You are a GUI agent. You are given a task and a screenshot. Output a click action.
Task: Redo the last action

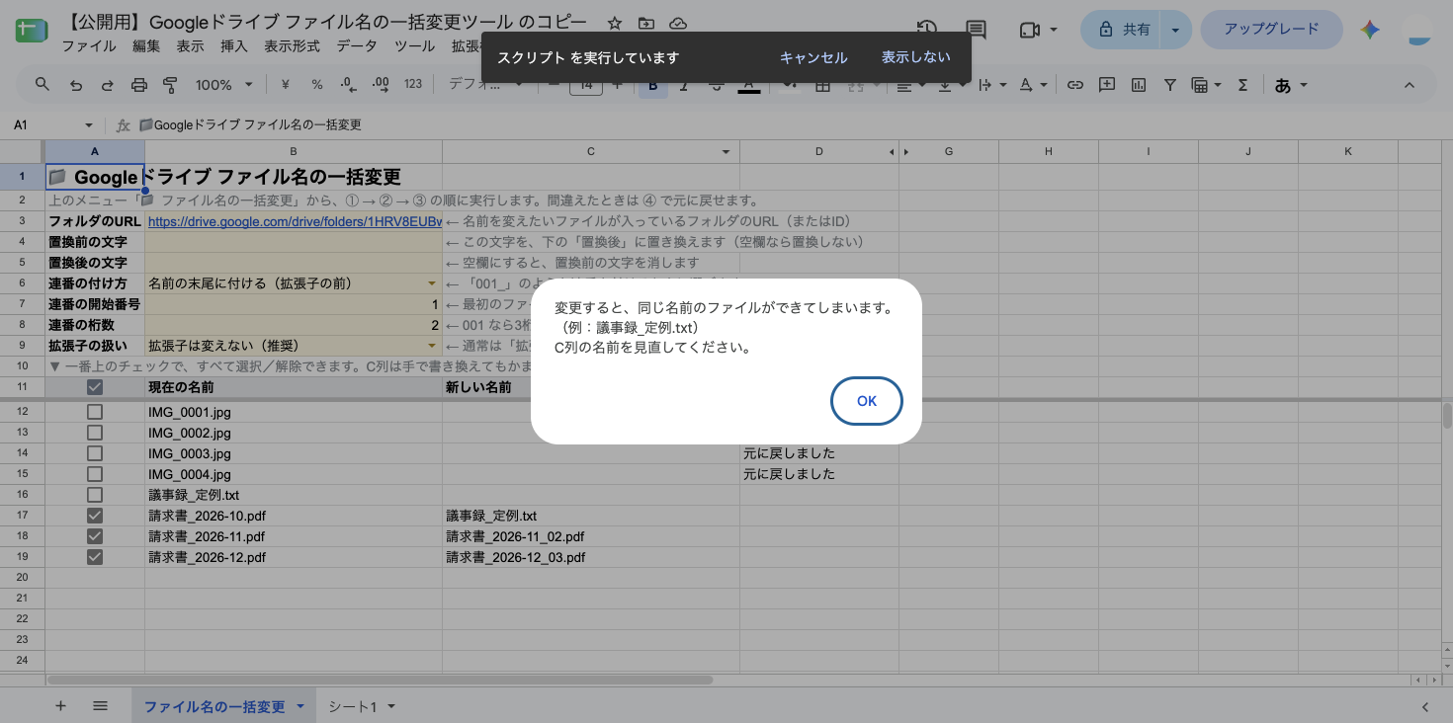pos(107,85)
